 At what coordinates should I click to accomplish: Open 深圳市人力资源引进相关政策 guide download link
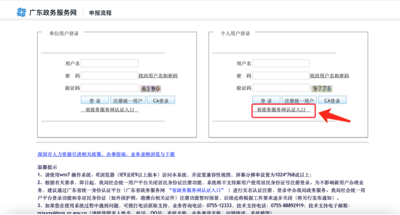tap(106, 154)
